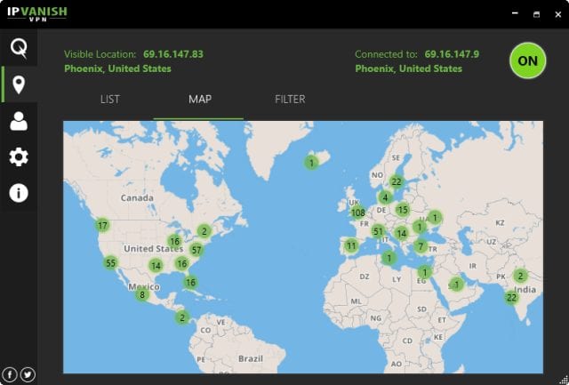Image resolution: width=569 pixels, height=385 pixels.
Task: Open the Quick Connect sidebar icon
Action: pyautogui.click(x=18, y=48)
